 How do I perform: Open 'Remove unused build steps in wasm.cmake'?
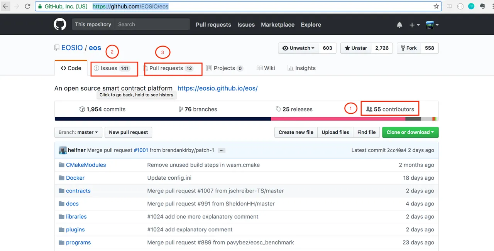click(x=204, y=165)
